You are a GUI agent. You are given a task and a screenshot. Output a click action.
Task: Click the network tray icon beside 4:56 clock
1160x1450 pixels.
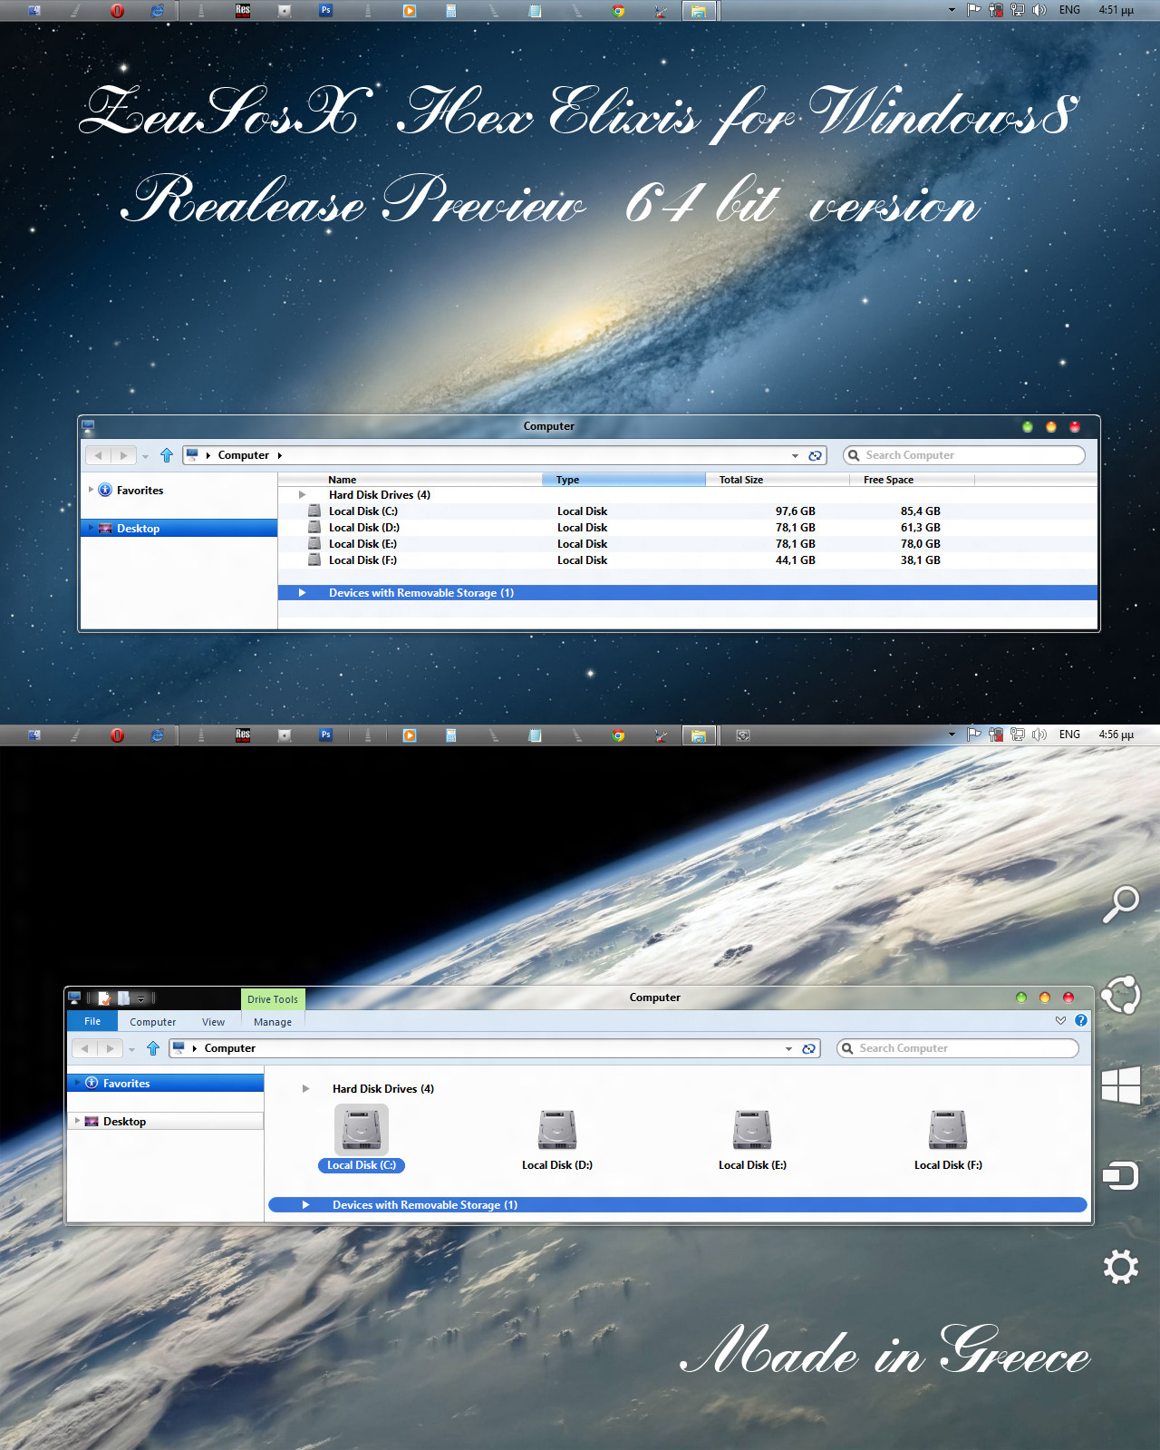pos(1018,735)
